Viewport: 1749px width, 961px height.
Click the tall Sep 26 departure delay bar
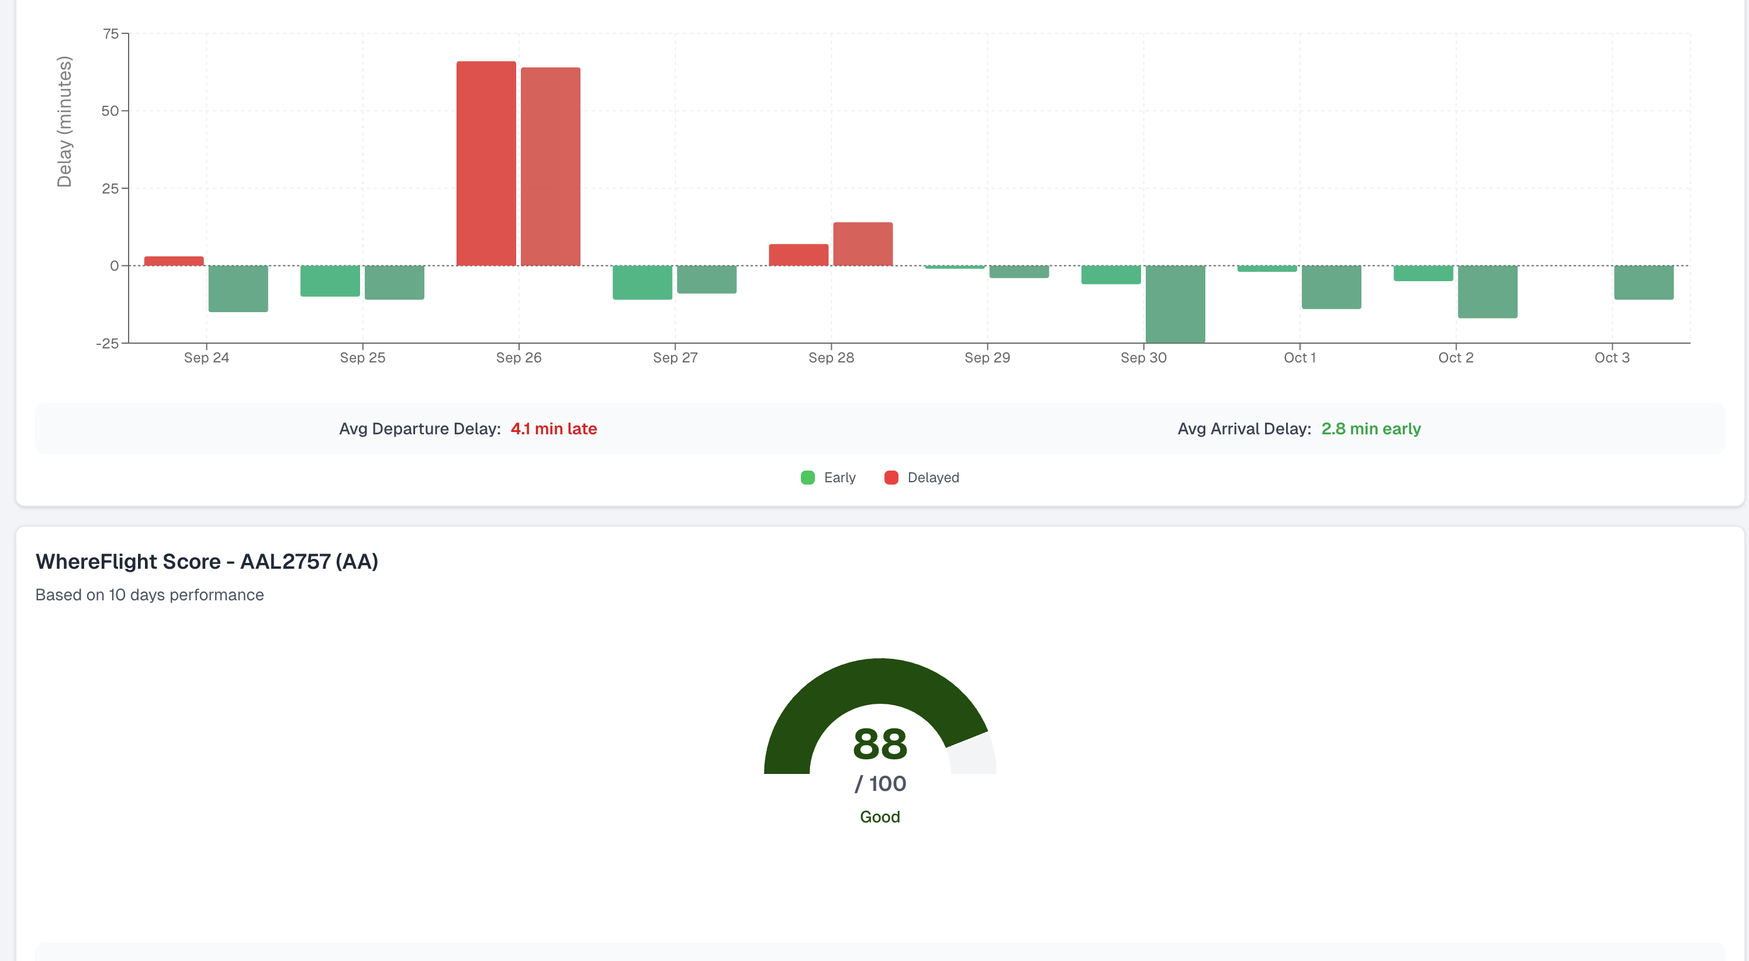click(486, 164)
